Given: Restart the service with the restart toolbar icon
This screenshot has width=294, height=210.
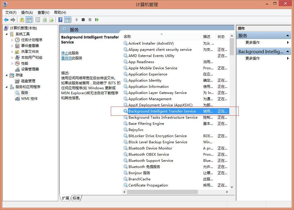Looking at the screenshot, I should click(x=97, y=20).
